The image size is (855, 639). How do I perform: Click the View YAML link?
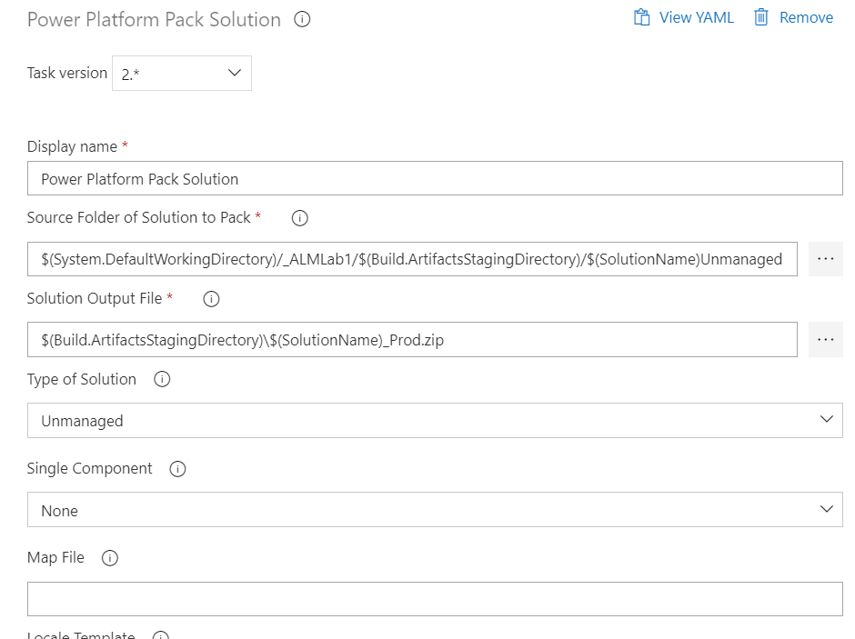tap(697, 17)
